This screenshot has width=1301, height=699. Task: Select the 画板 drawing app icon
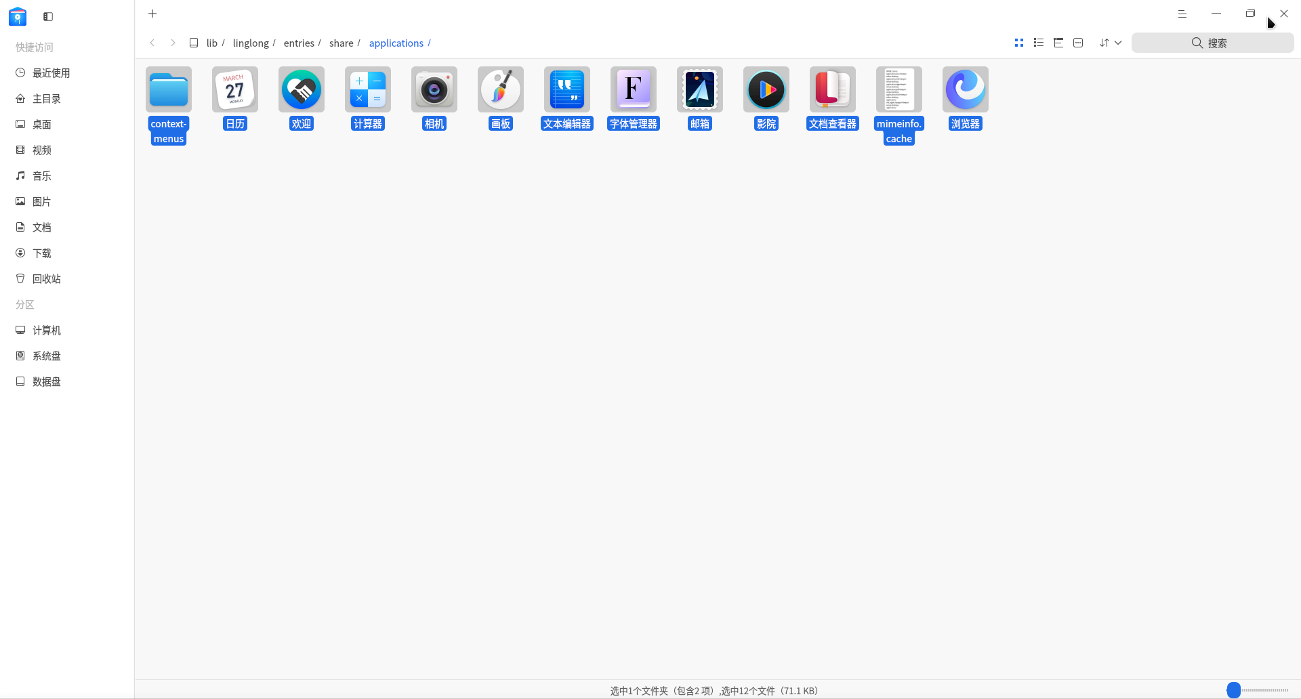501,89
